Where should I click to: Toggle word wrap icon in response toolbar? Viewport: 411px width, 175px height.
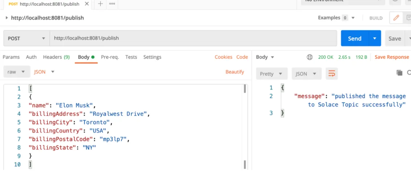click(332, 74)
